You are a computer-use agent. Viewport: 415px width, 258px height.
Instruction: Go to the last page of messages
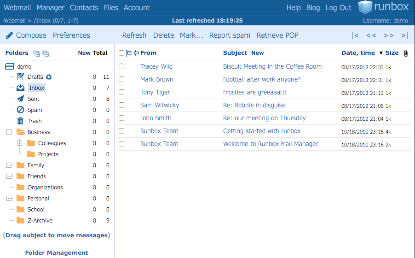tap(404, 35)
